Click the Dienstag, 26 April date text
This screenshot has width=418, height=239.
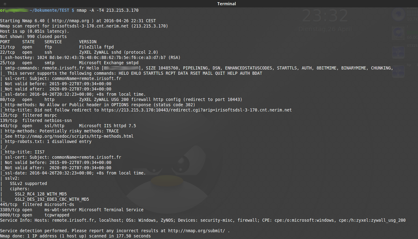pyautogui.click(x=325, y=29)
